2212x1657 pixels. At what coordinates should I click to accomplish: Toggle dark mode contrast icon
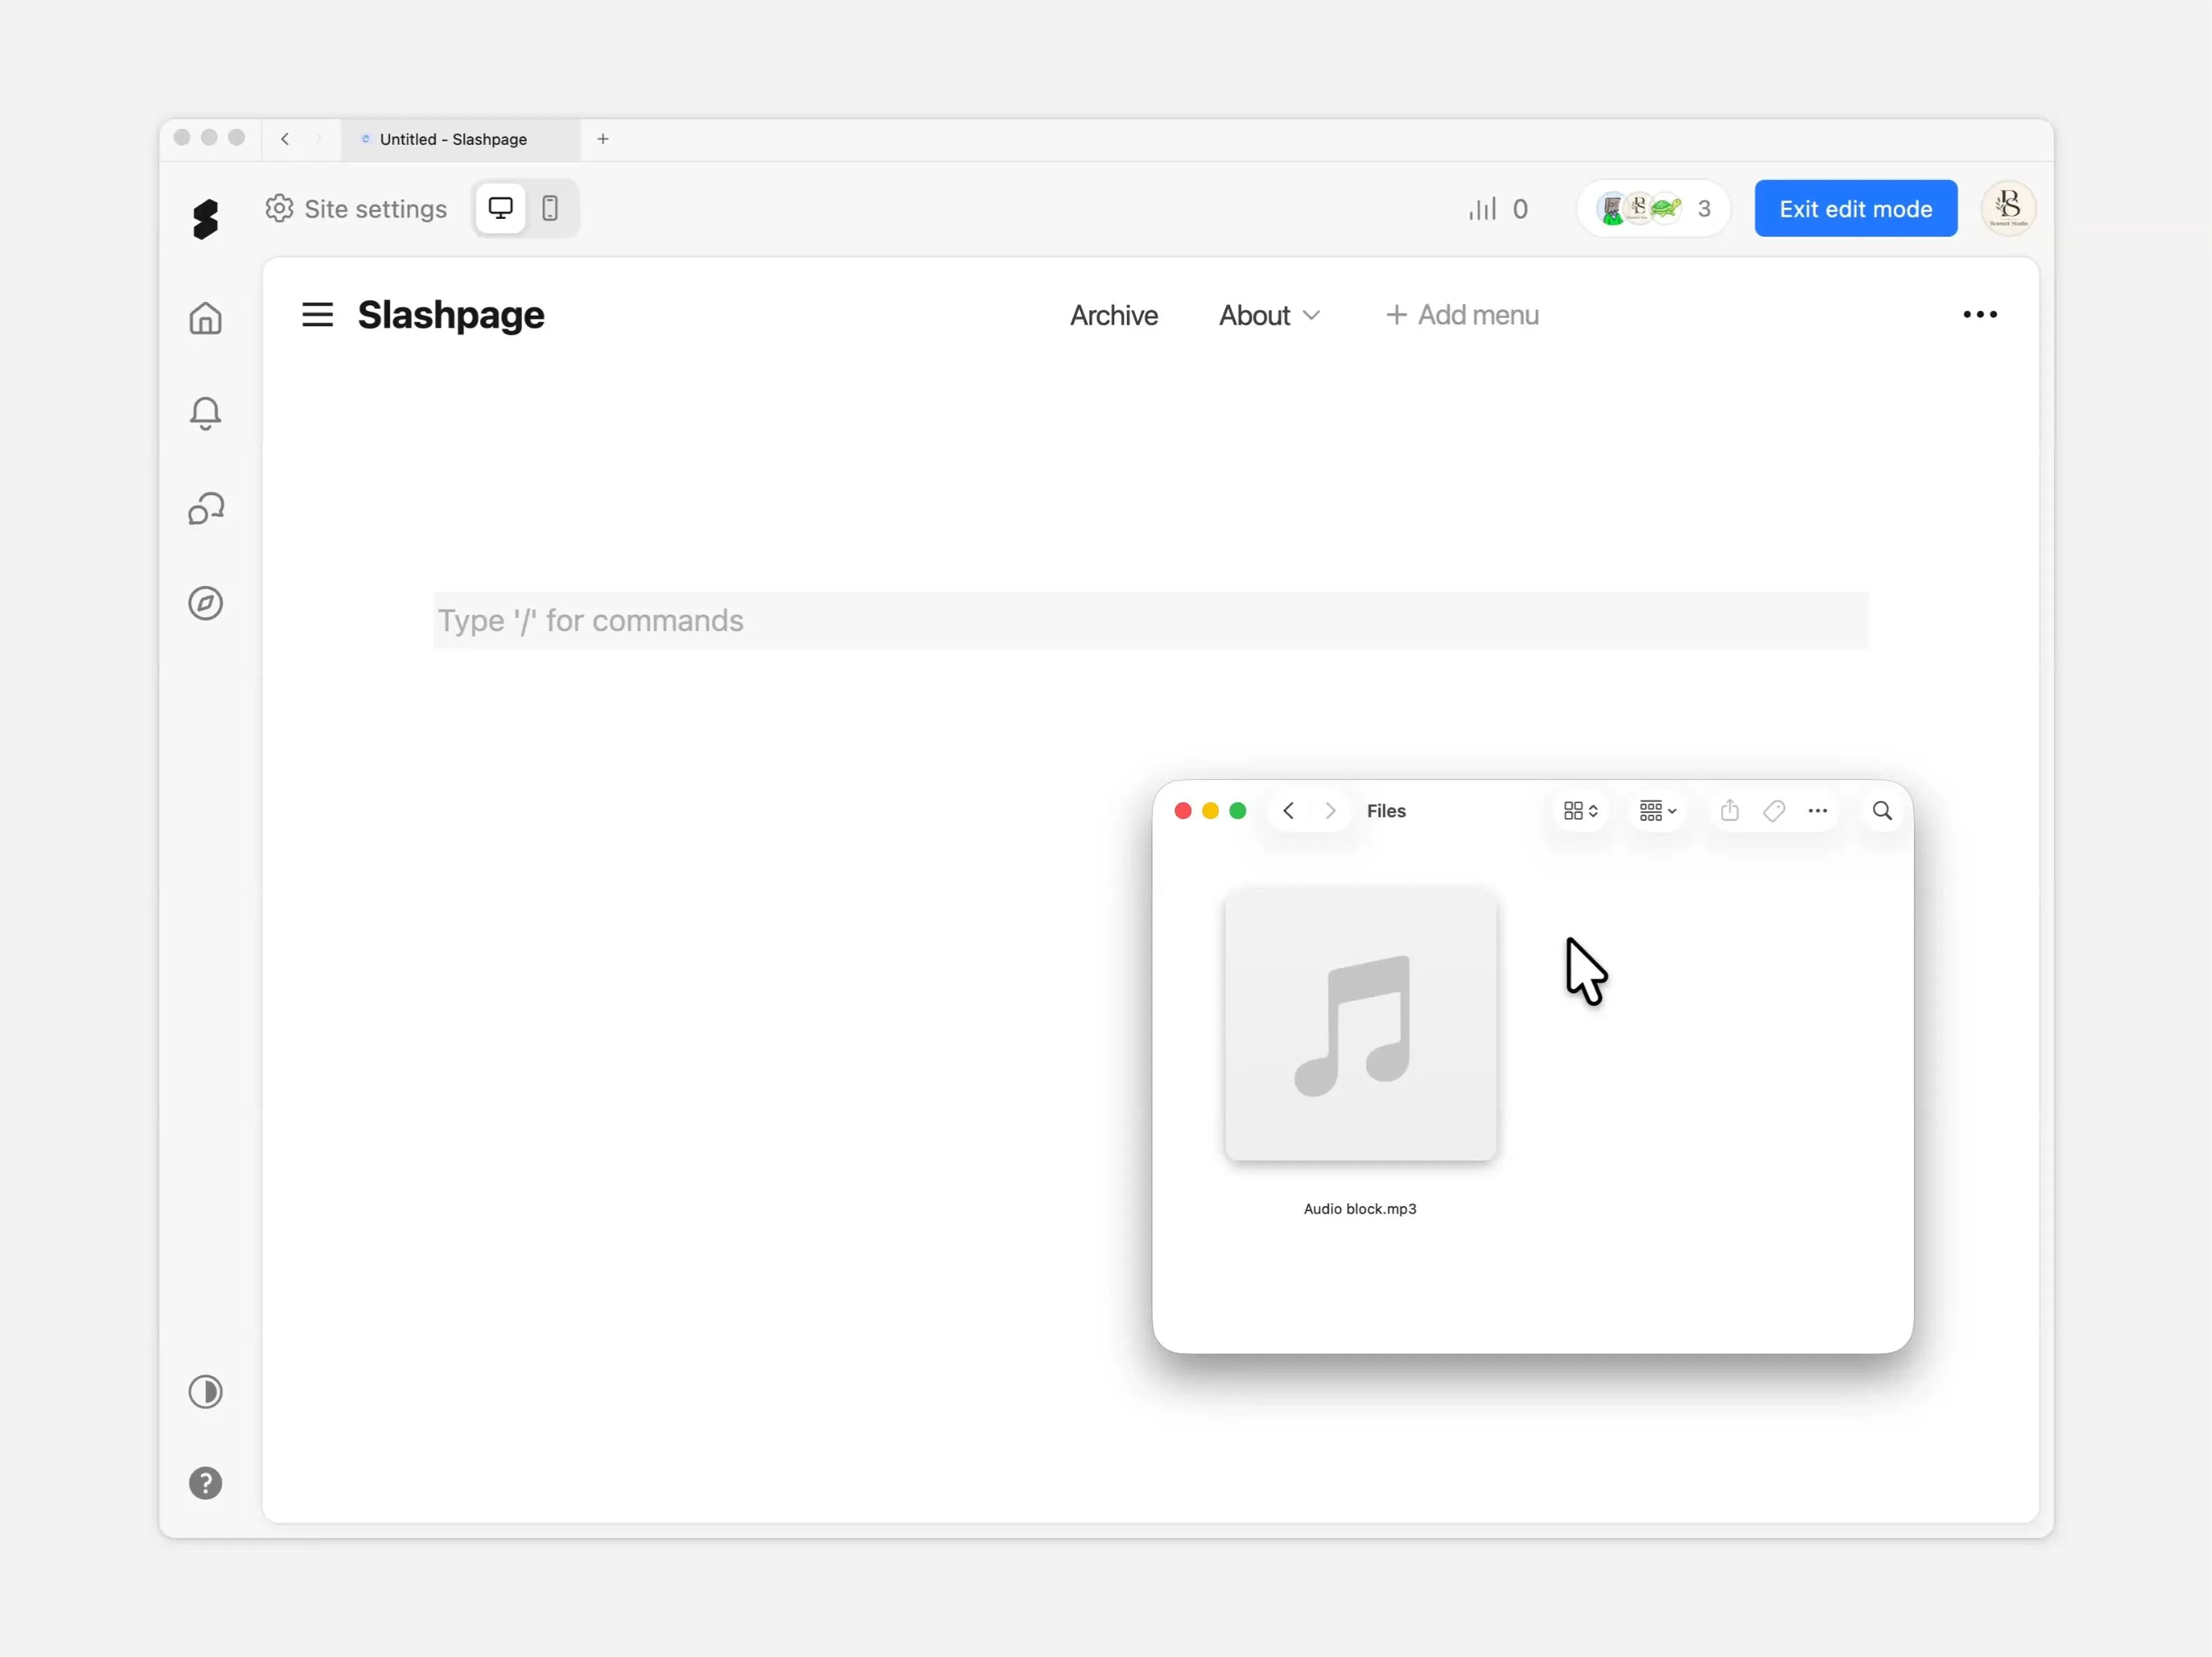click(x=205, y=1392)
